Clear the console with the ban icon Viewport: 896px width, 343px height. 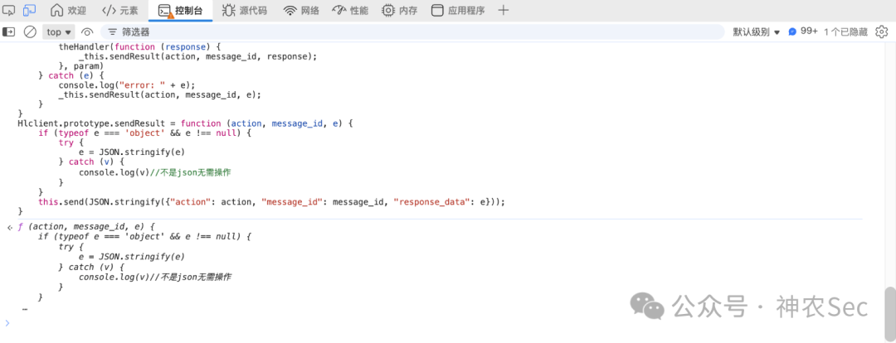(30, 32)
